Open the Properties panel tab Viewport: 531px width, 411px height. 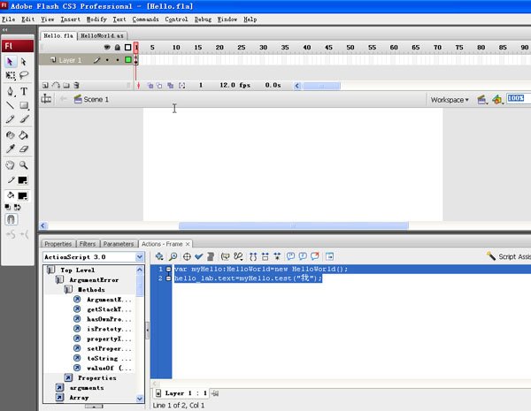(x=58, y=243)
